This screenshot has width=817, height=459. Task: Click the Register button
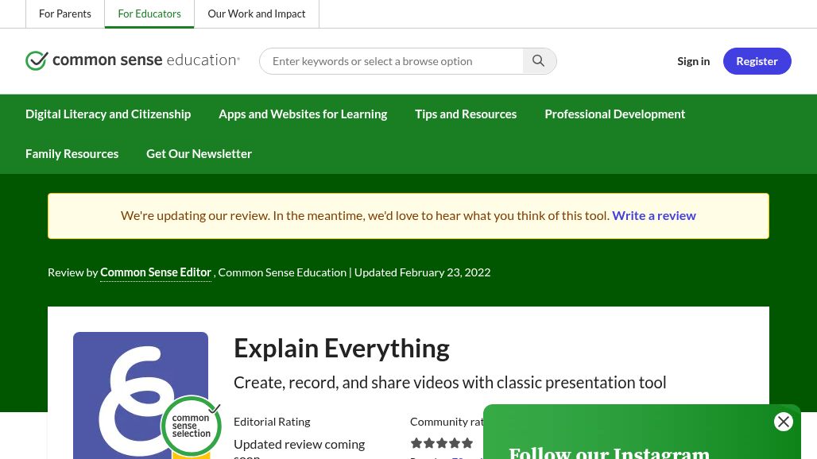(757, 60)
